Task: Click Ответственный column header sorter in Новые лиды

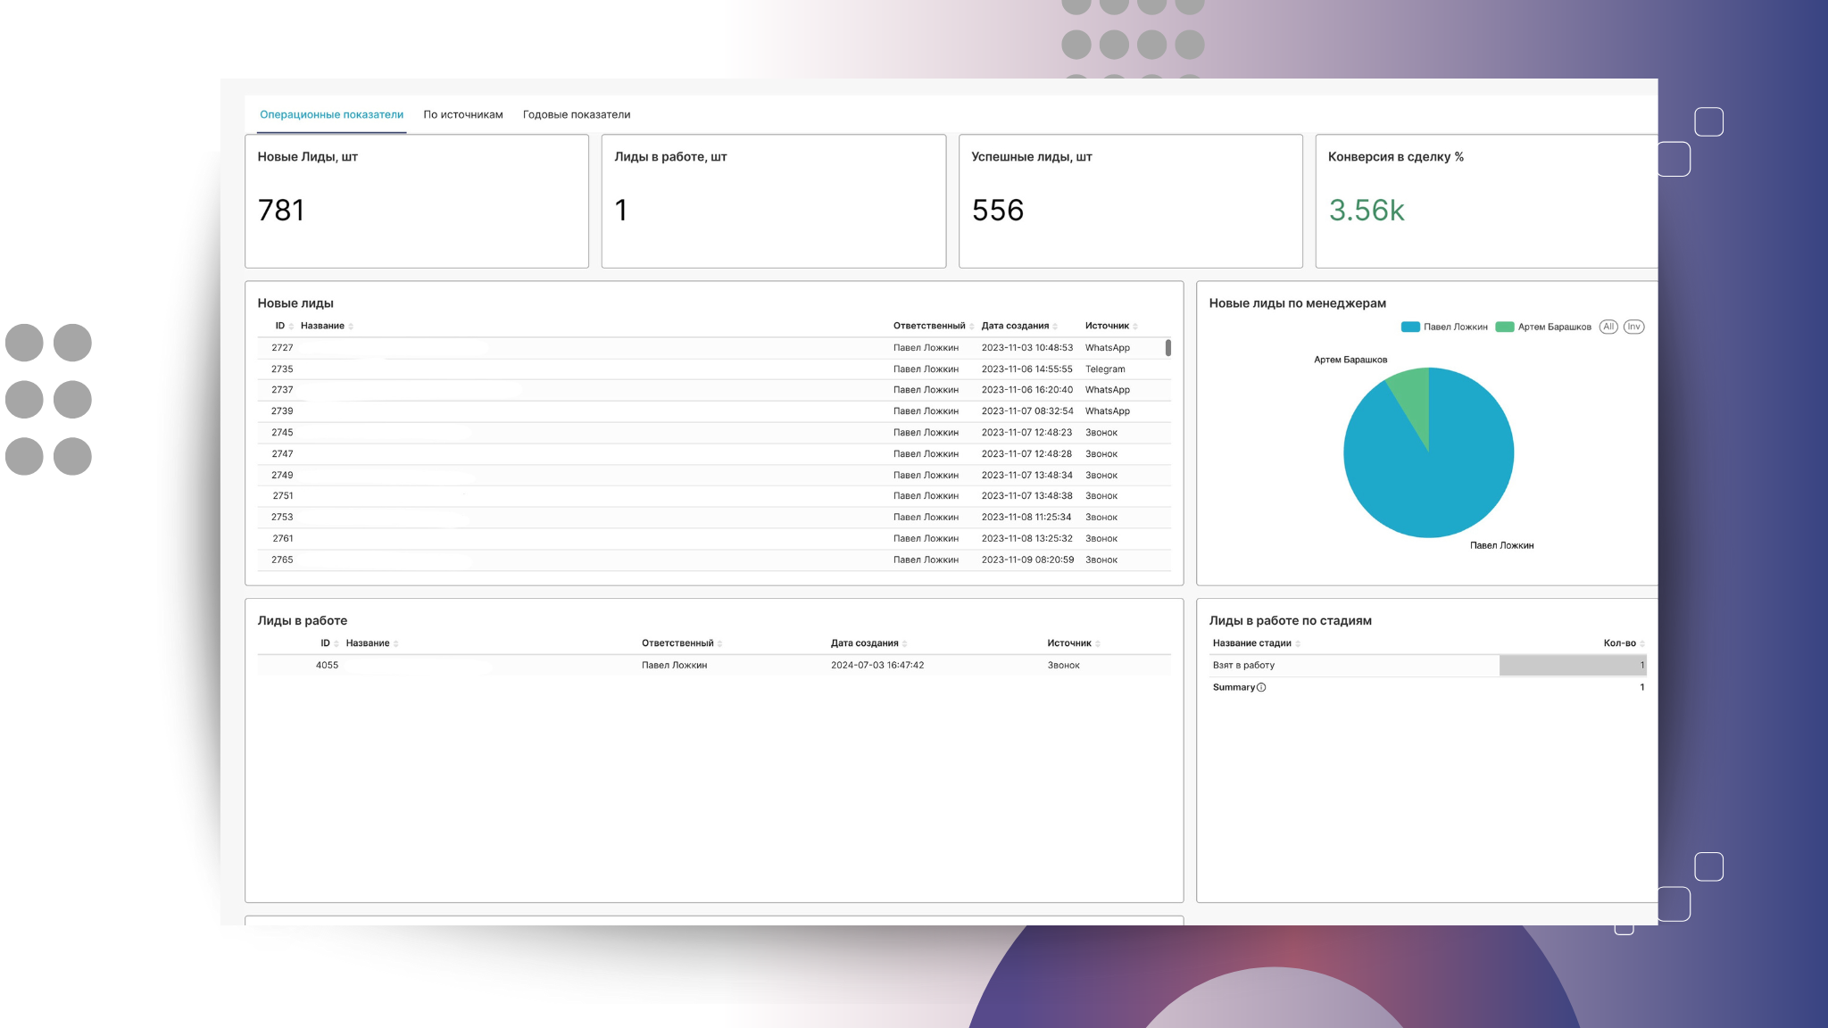Action: (x=971, y=327)
